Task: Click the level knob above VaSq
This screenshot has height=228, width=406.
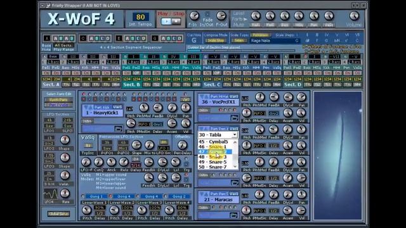Action: tap(329, 16)
